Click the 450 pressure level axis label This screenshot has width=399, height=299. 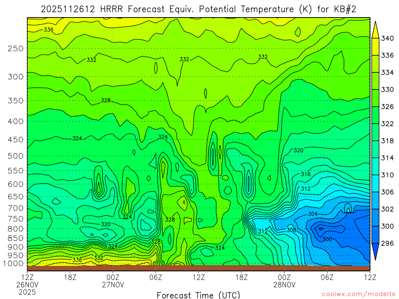15,140
